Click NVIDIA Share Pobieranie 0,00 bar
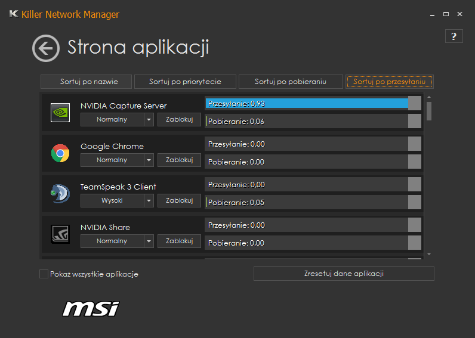The image size is (475, 338). 313,243
